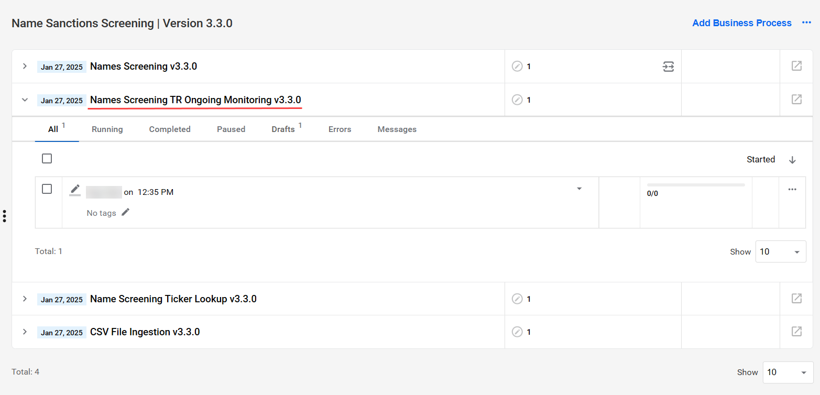
Task: Click the status circle icon for CSV File Ingestion
Action: point(517,332)
